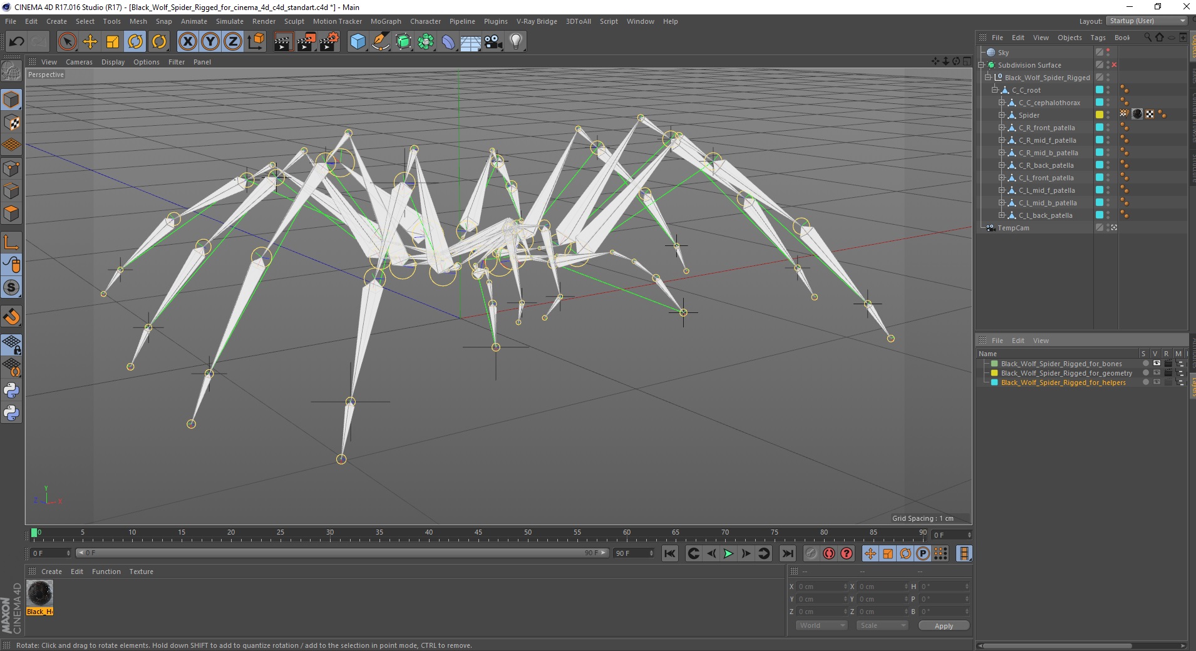Add a Light object
This screenshot has height=651, width=1196.
tap(516, 42)
